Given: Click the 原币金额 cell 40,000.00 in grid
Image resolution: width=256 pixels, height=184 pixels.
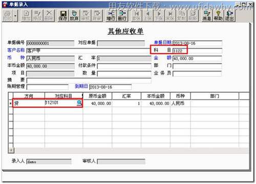Looking at the screenshot, I should coord(97,103).
